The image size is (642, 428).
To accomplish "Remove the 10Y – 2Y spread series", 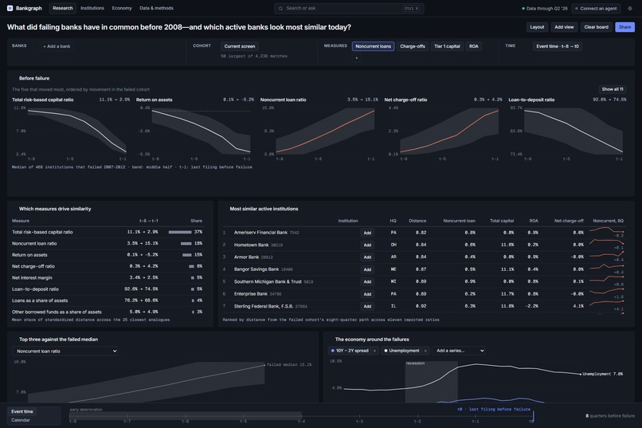I will click(374, 351).
